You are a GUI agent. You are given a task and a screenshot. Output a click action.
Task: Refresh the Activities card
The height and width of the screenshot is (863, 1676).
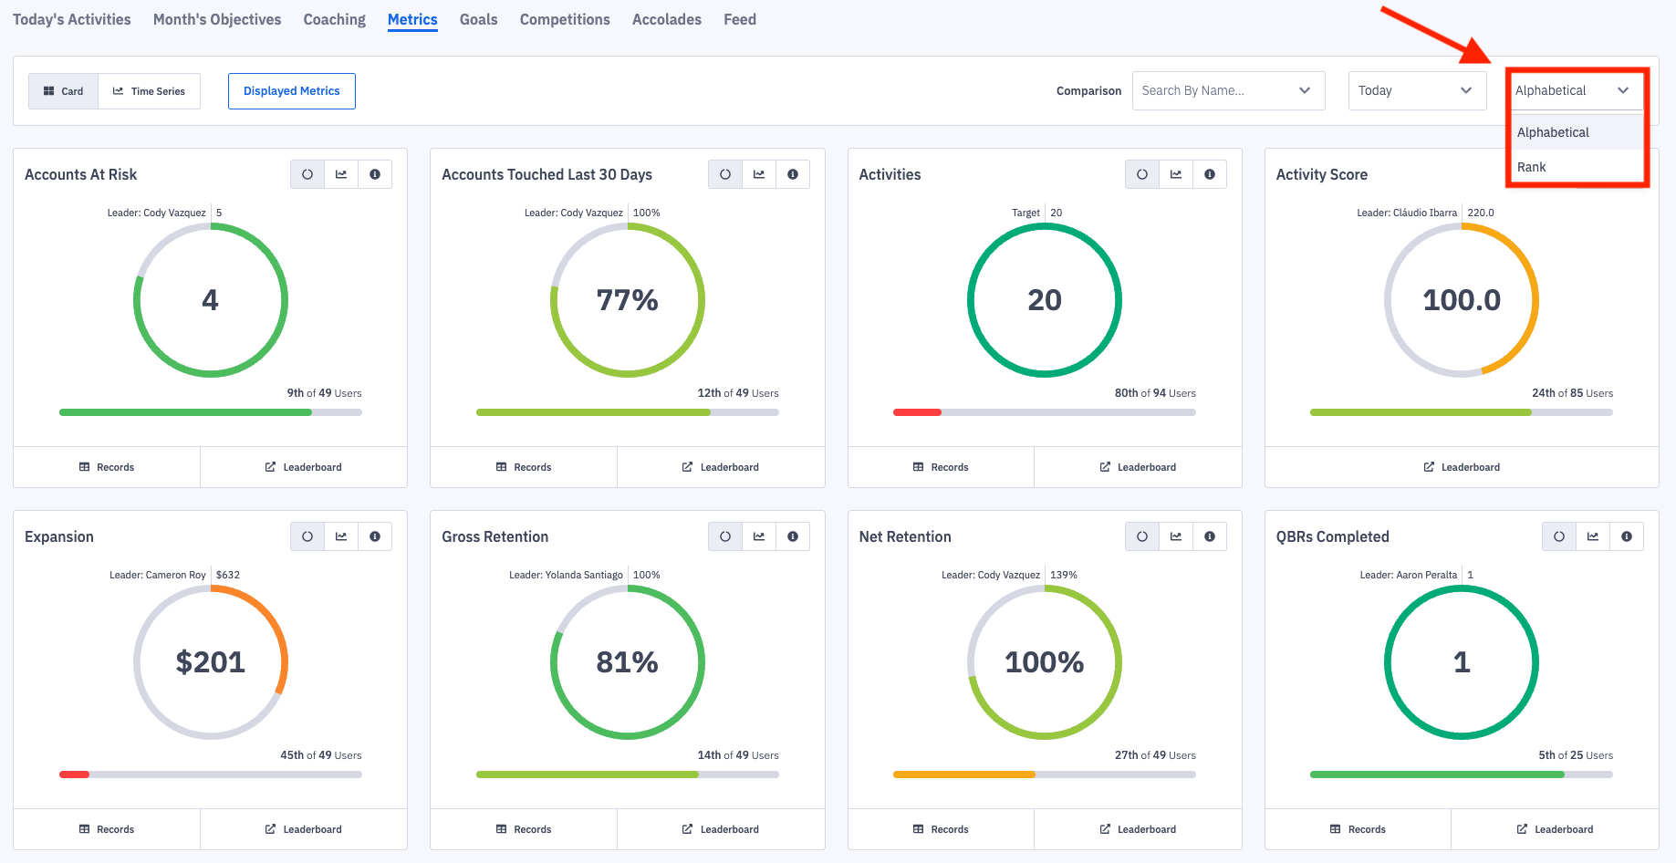coord(1142,174)
